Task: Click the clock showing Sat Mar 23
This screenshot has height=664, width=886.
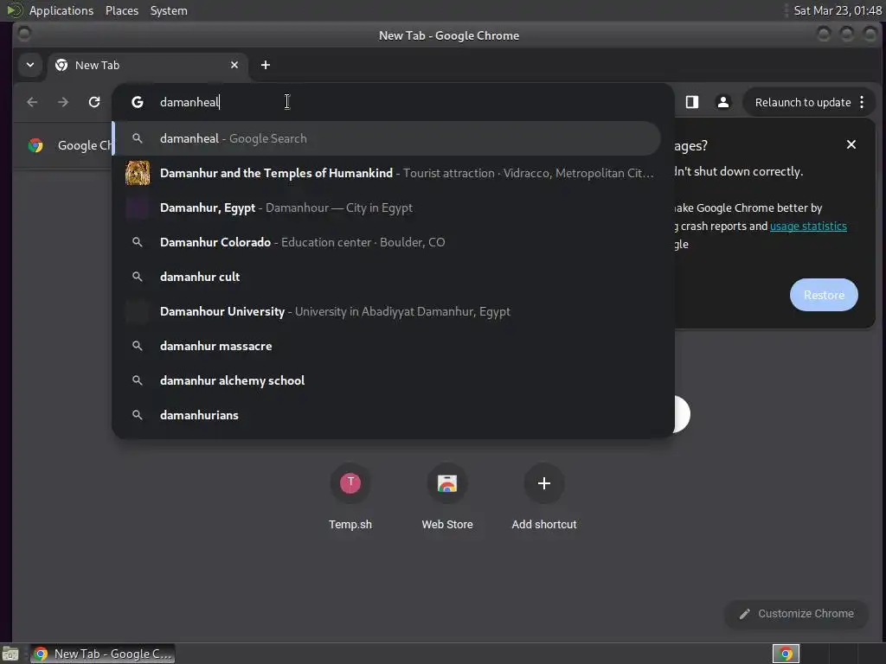Action: pyautogui.click(x=838, y=10)
